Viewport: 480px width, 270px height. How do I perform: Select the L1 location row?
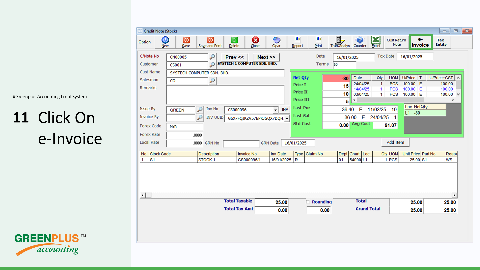pos(425,113)
